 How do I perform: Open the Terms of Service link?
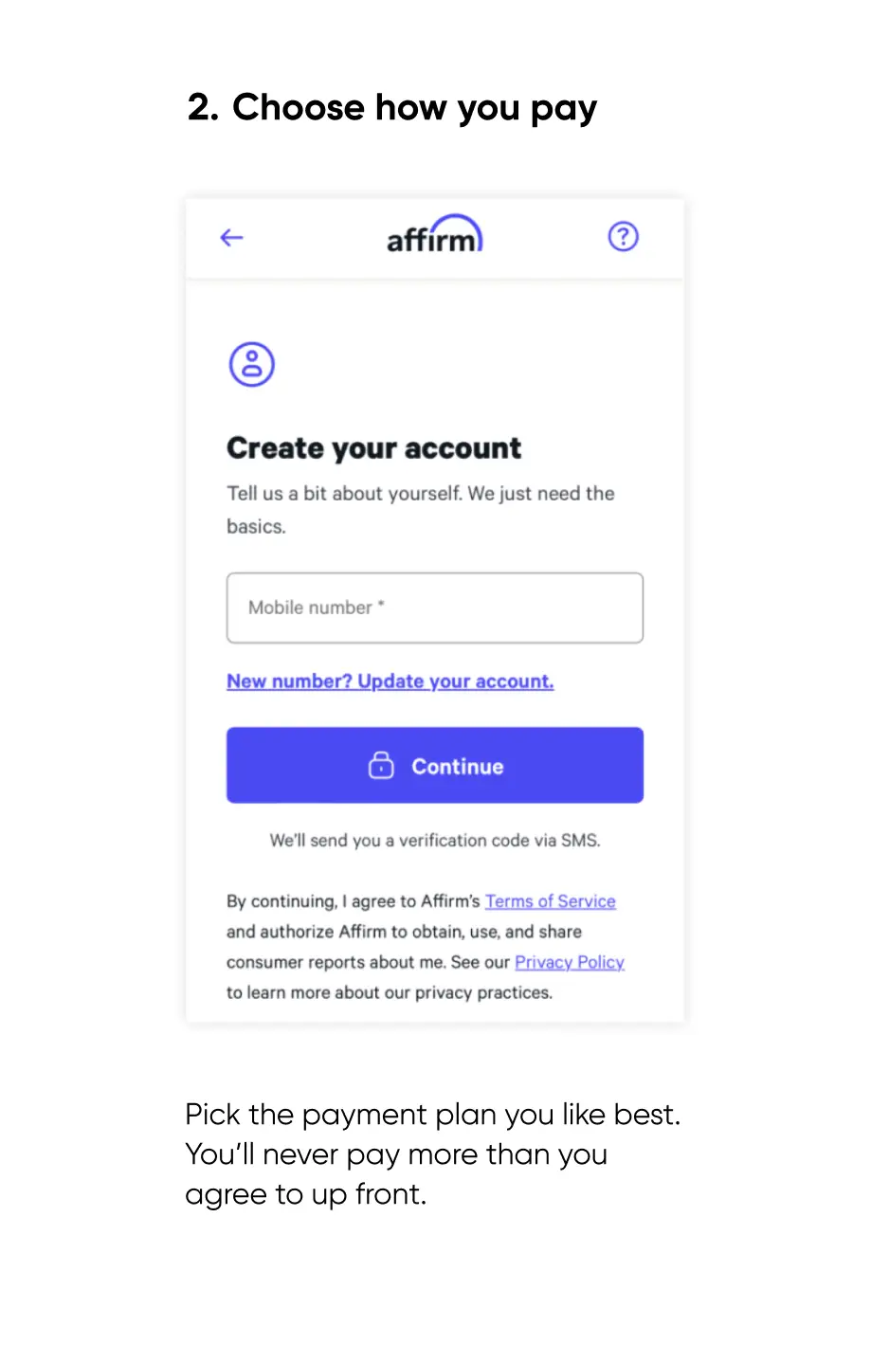pyautogui.click(x=550, y=901)
